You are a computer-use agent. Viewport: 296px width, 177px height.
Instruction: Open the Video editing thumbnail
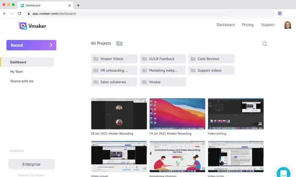tap(236, 114)
